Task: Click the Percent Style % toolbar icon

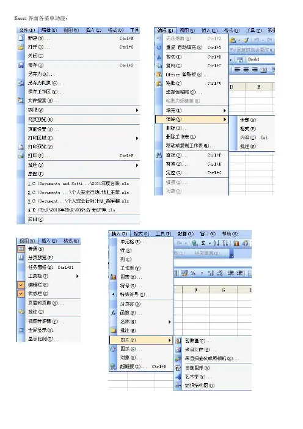Action: click(193, 273)
